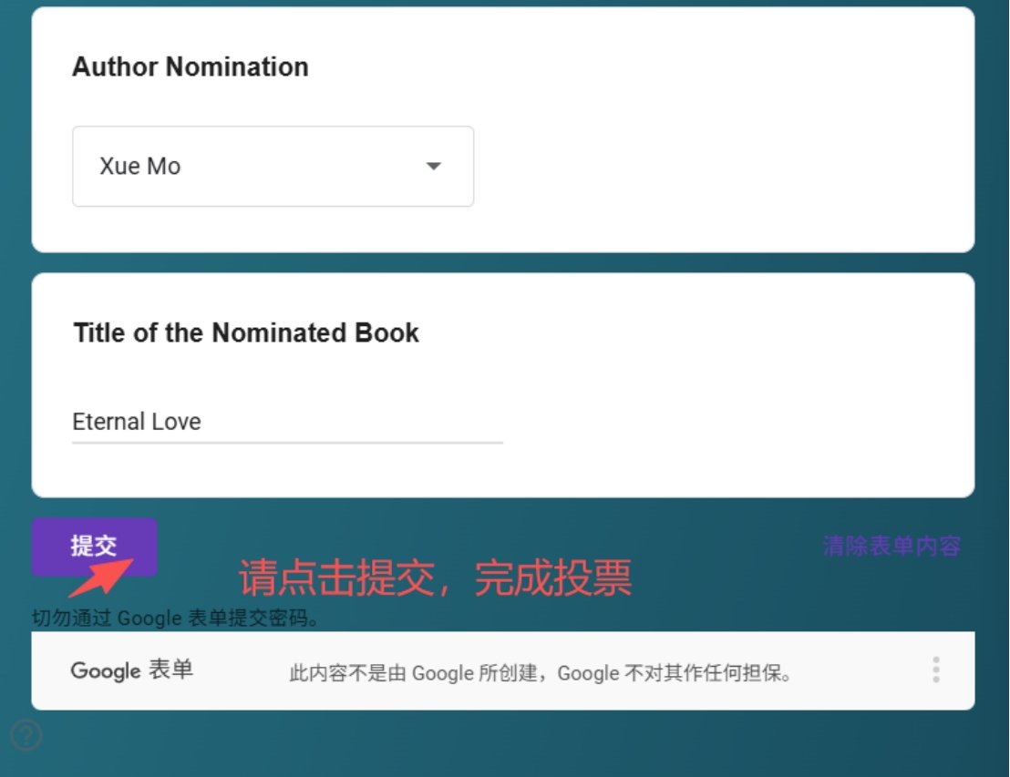Expand the Author Nomination dropdown arrow
Screen dimensions: 1010x777
(x=434, y=166)
